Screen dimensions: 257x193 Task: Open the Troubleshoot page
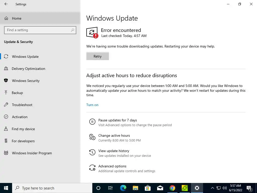coord(40,105)
